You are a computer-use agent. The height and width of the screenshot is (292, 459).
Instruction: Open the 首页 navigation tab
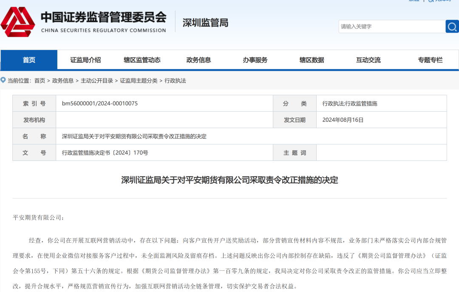[29, 60]
